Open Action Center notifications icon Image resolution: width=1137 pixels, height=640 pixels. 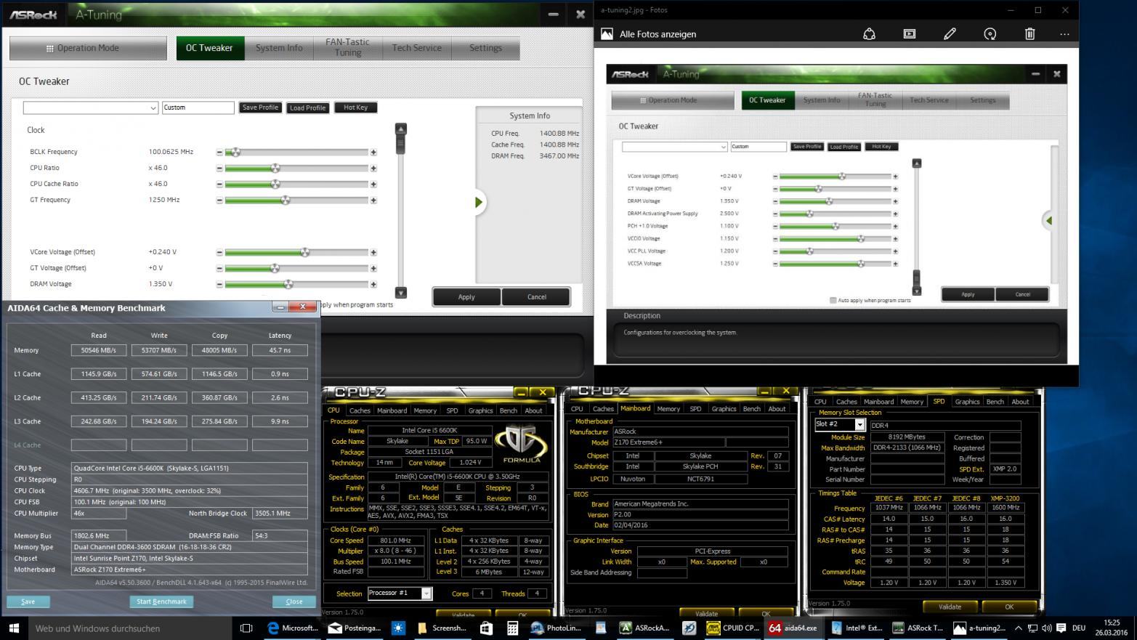pyautogui.click(x=1060, y=628)
